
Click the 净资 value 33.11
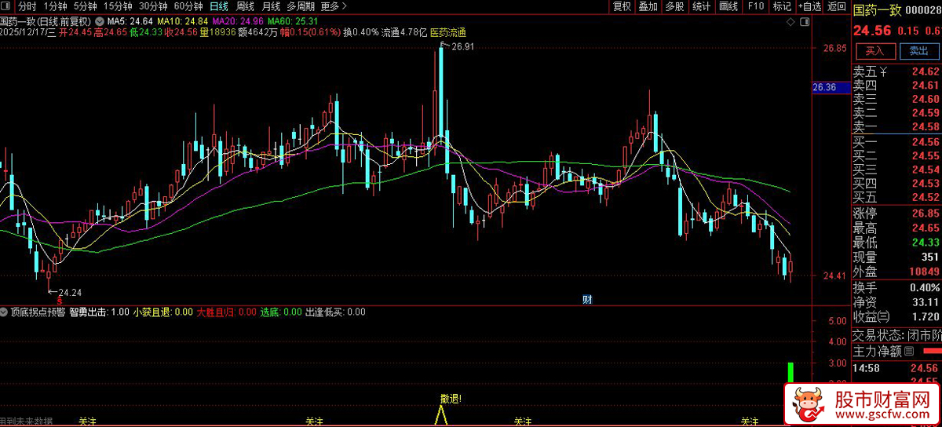point(926,302)
